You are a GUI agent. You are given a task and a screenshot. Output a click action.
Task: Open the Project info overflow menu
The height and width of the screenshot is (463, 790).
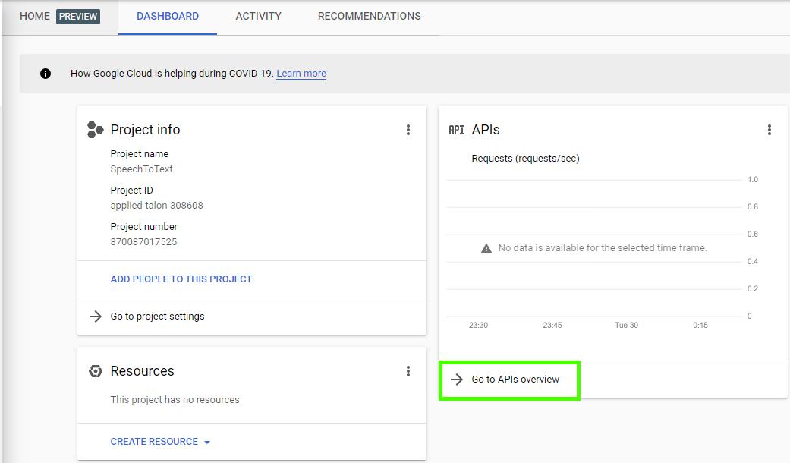click(408, 129)
